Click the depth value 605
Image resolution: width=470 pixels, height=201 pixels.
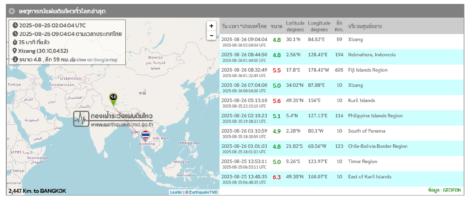click(339, 70)
